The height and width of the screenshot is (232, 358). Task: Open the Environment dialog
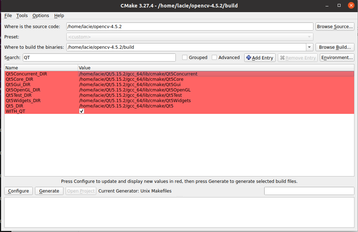point(337,58)
